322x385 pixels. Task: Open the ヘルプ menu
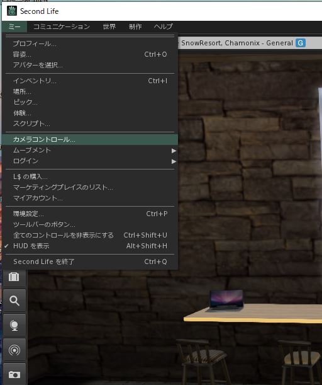(x=164, y=26)
